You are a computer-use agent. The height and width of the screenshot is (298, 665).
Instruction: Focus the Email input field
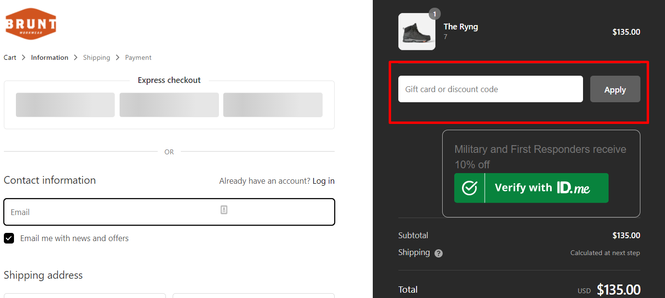coord(169,212)
